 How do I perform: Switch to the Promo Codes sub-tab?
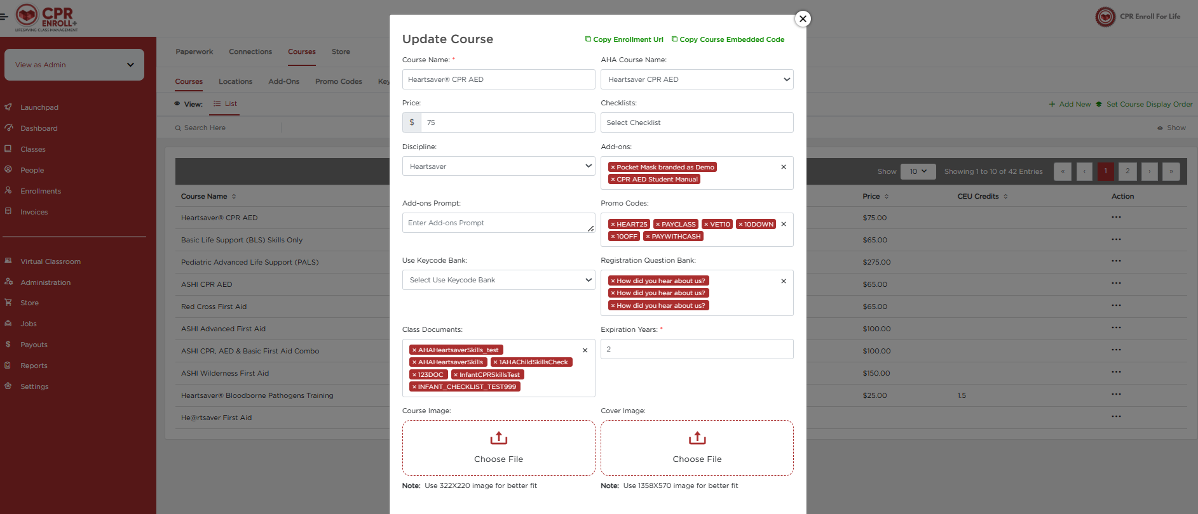pos(339,81)
